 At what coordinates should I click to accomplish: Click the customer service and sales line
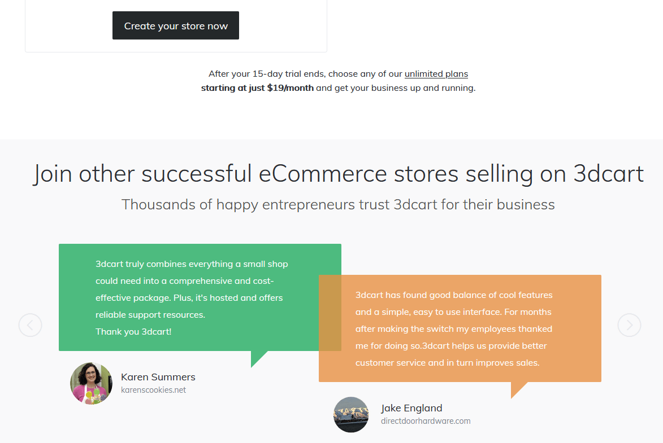447,363
